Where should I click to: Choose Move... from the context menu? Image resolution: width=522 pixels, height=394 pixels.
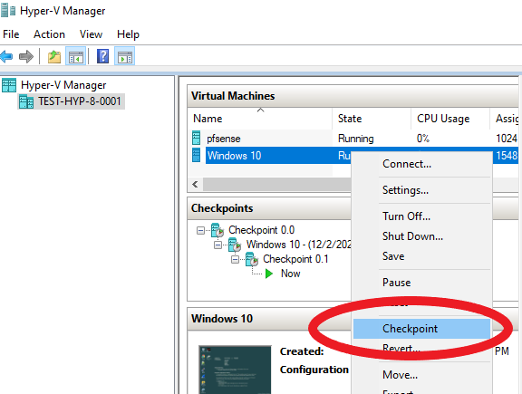(x=421, y=375)
